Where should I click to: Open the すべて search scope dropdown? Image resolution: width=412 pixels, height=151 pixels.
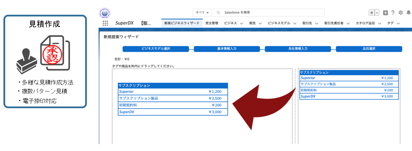pos(202,13)
